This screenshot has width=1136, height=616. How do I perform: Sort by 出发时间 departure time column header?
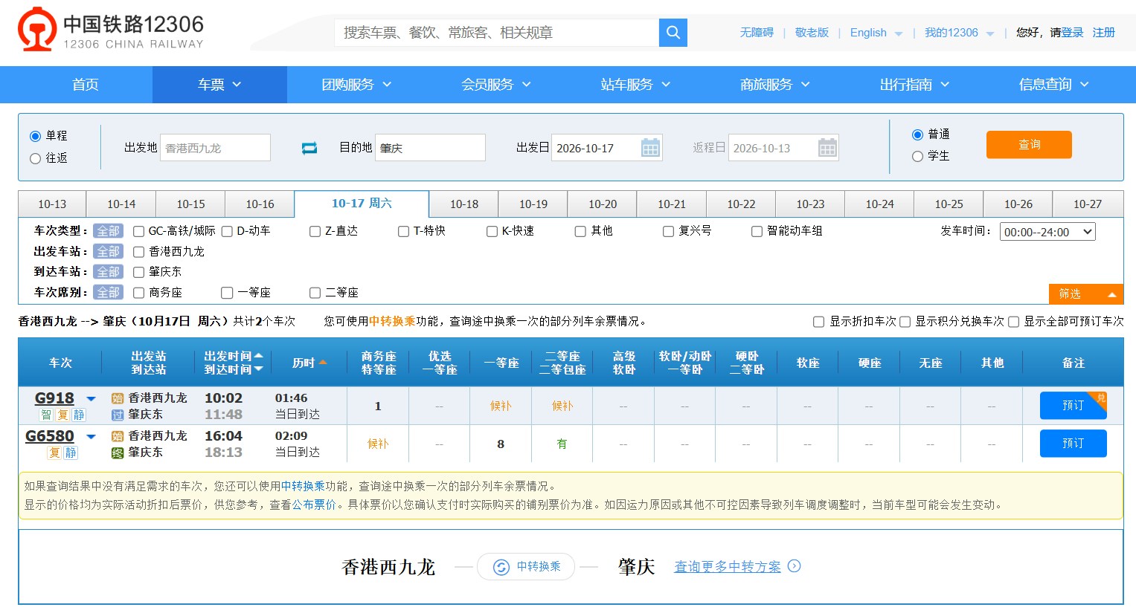(234, 357)
